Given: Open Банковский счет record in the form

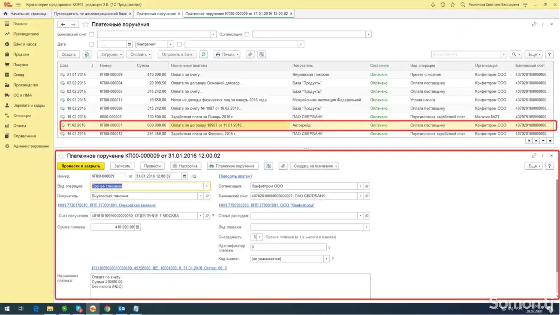Looking at the screenshot, I should coord(367,196).
